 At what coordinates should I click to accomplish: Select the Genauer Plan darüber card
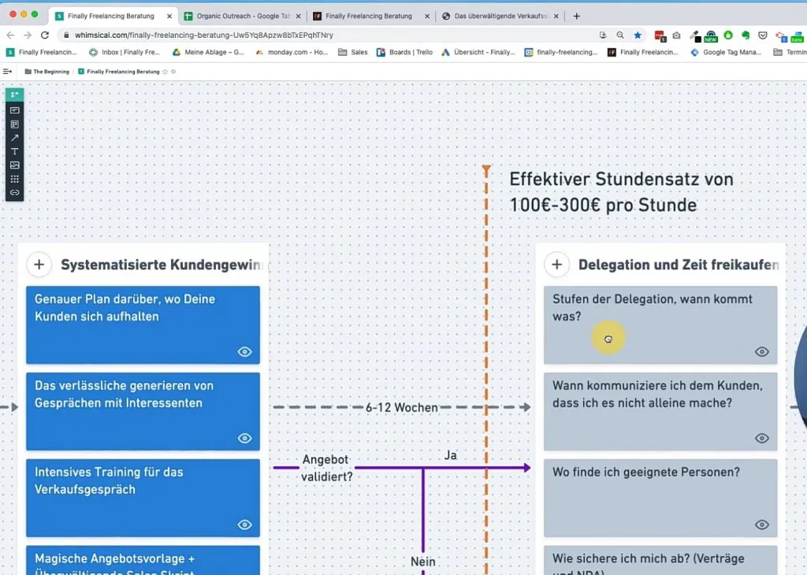point(143,325)
